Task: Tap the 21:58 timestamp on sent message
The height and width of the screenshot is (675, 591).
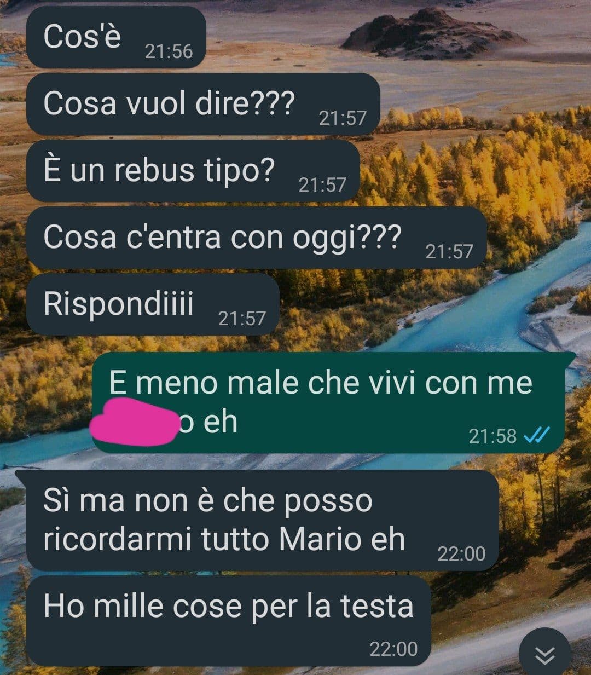Action: (x=493, y=436)
